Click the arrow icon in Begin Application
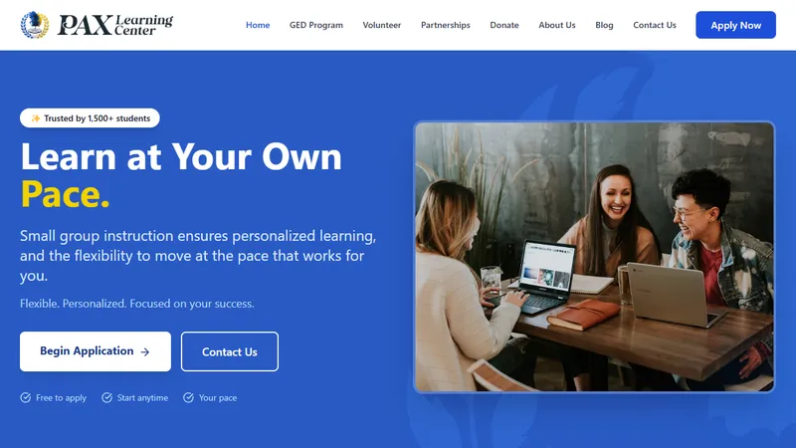Image resolution: width=796 pixels, height=448 pixels. [x=145, y=351]
